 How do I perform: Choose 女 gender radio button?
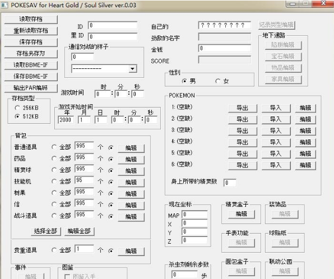coord(217,81)
